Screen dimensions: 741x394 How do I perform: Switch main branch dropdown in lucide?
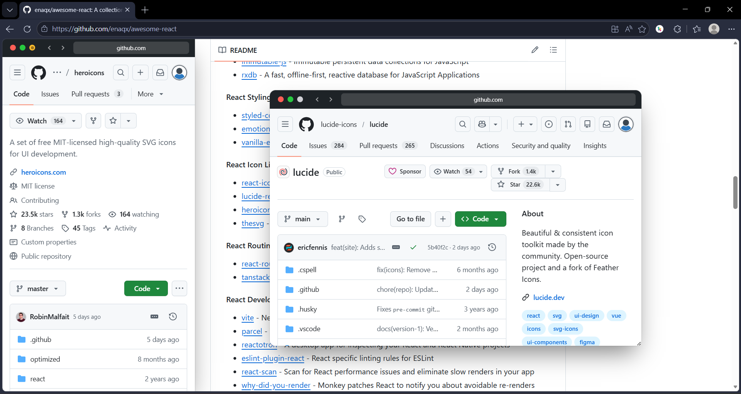[x=303, y=219]
